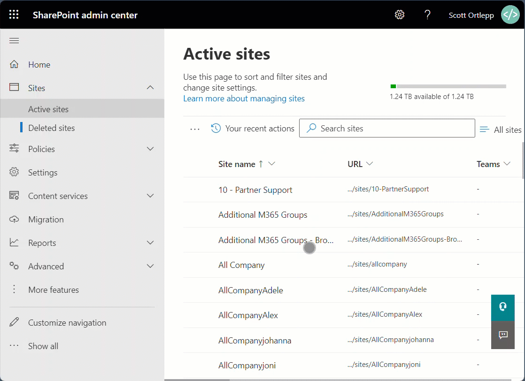525x381 pixels.
Task: Open Settings in navigation
Action: click(x=43, y=173)
